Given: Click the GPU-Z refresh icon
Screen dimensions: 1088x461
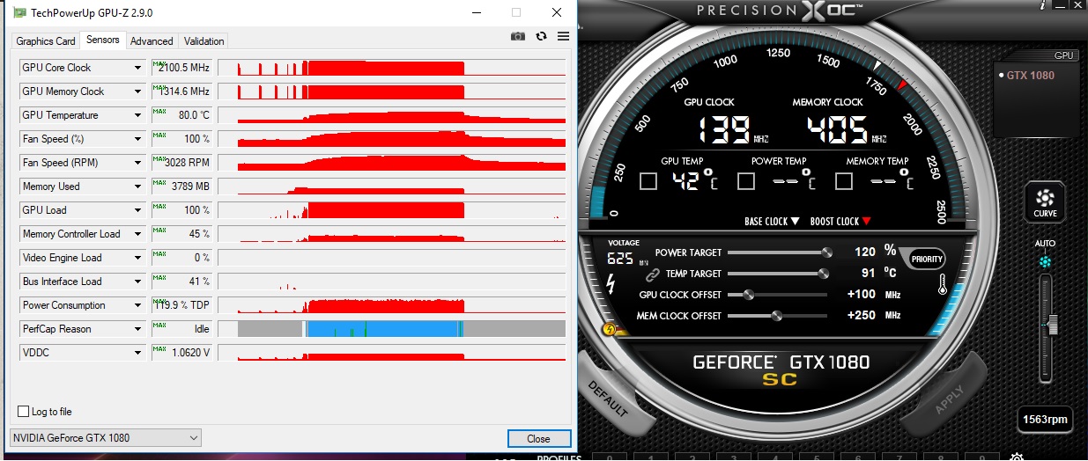Looking at the screenshot, I should tap(541, 36).
